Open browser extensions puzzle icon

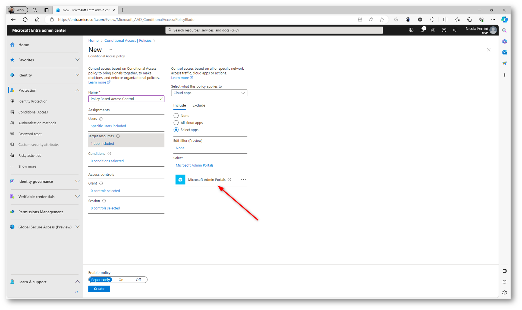click(432, 20)
